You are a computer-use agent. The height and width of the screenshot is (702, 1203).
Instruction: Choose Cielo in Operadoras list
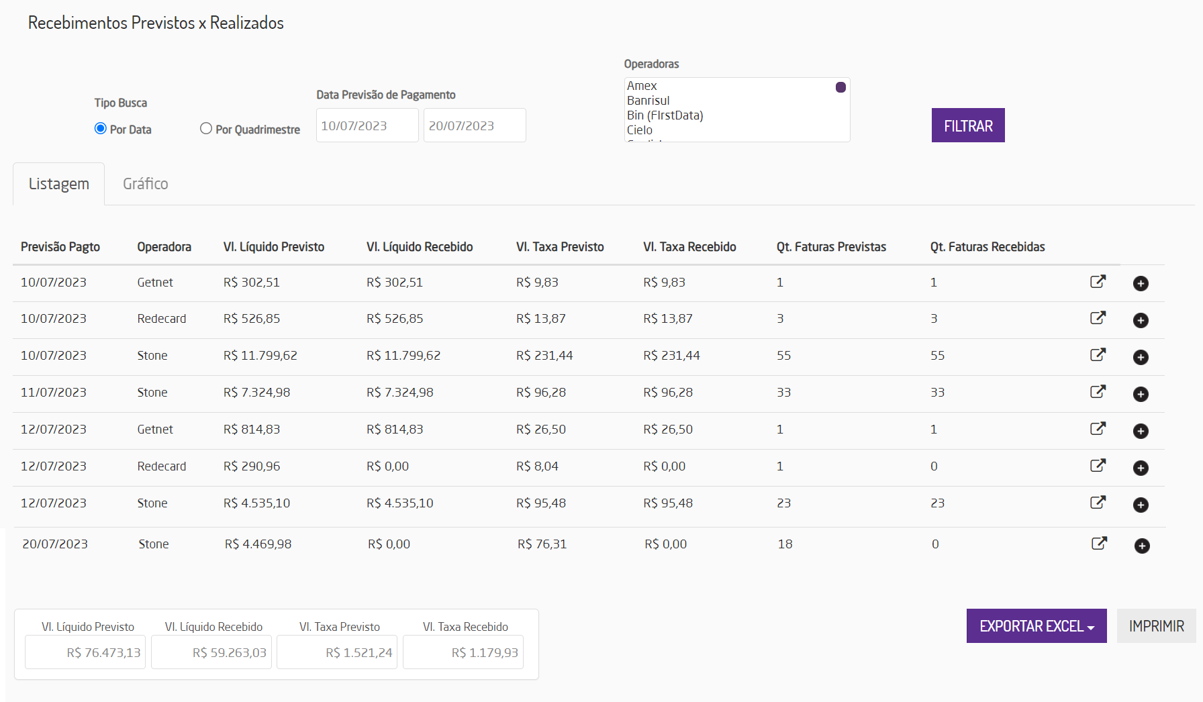640,130
